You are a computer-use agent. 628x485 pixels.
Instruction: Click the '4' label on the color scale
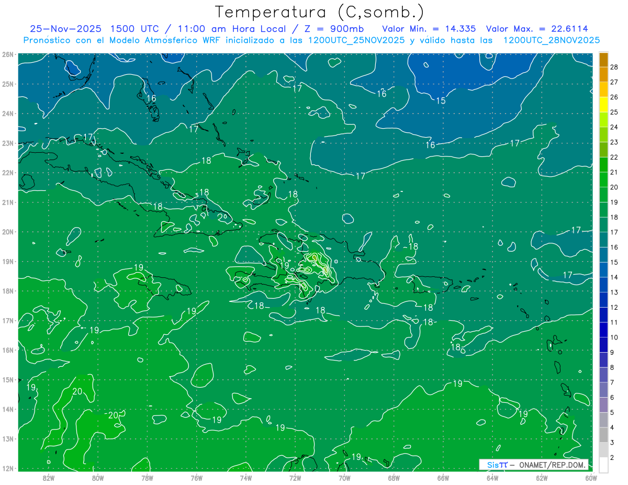coord(612,427)
